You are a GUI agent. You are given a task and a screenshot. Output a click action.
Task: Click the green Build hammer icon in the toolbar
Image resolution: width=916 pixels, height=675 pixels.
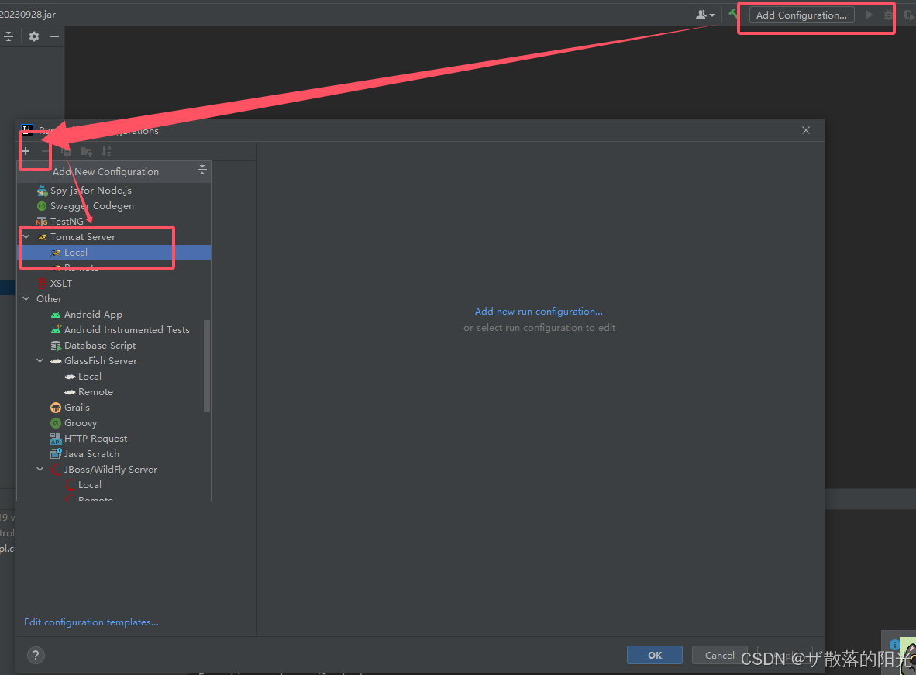732,14
